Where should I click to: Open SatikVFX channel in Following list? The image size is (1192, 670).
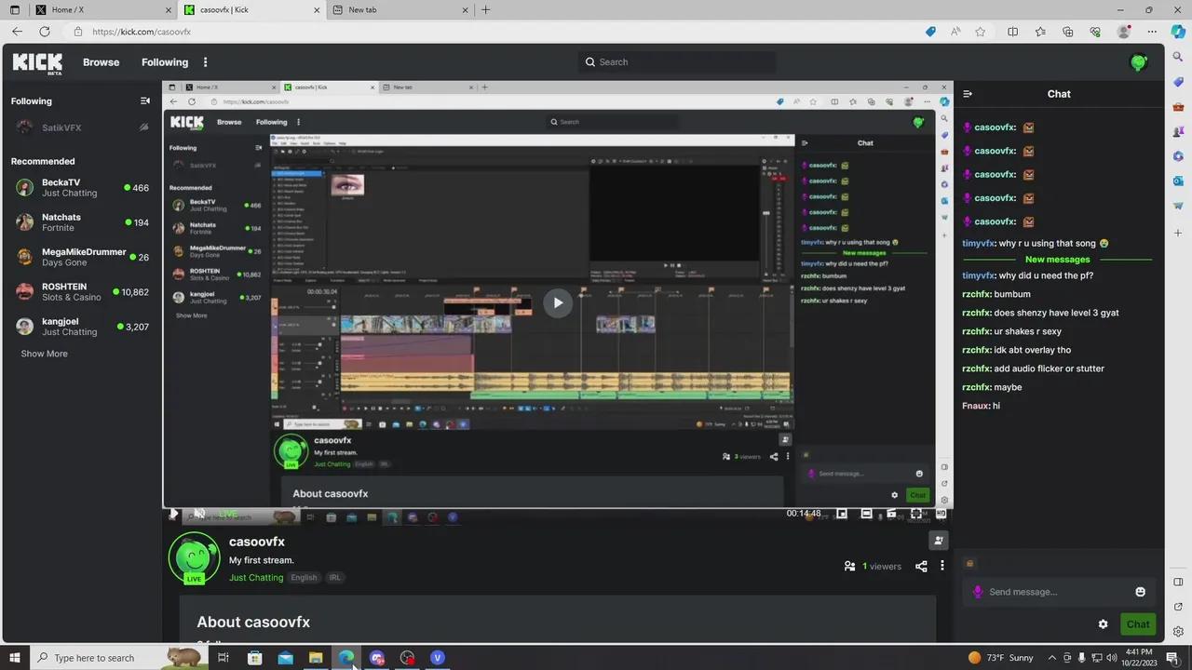click(81, 127)
